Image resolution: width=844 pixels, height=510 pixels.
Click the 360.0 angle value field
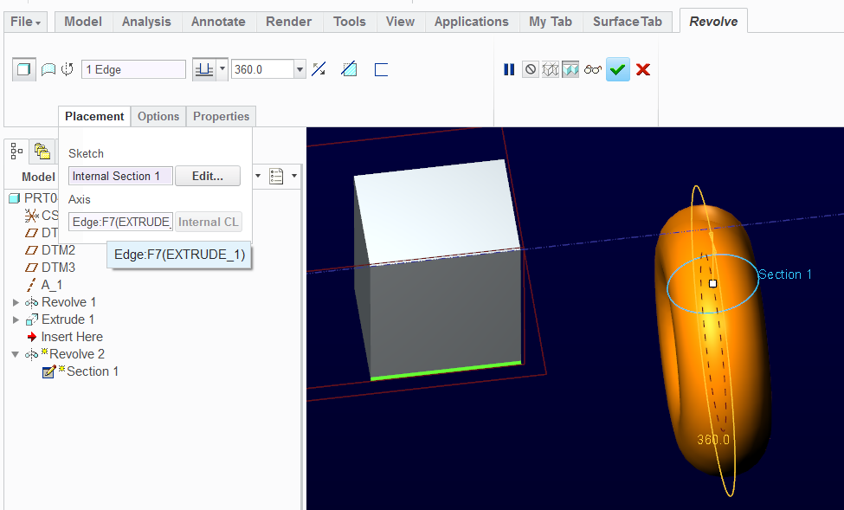pos(262,69)
